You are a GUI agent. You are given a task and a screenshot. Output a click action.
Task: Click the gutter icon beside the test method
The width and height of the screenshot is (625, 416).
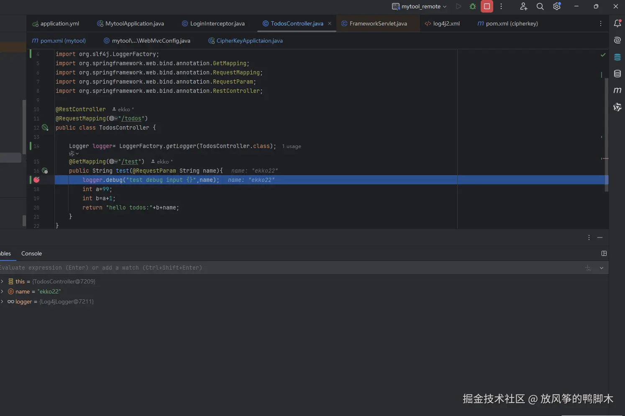pos(45,171)
